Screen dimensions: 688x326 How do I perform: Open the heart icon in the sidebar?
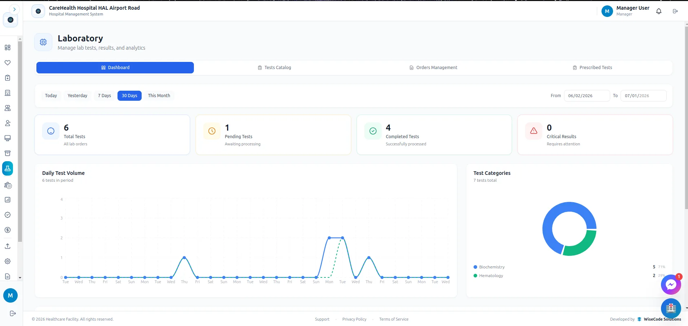click(x=8, y=63)
